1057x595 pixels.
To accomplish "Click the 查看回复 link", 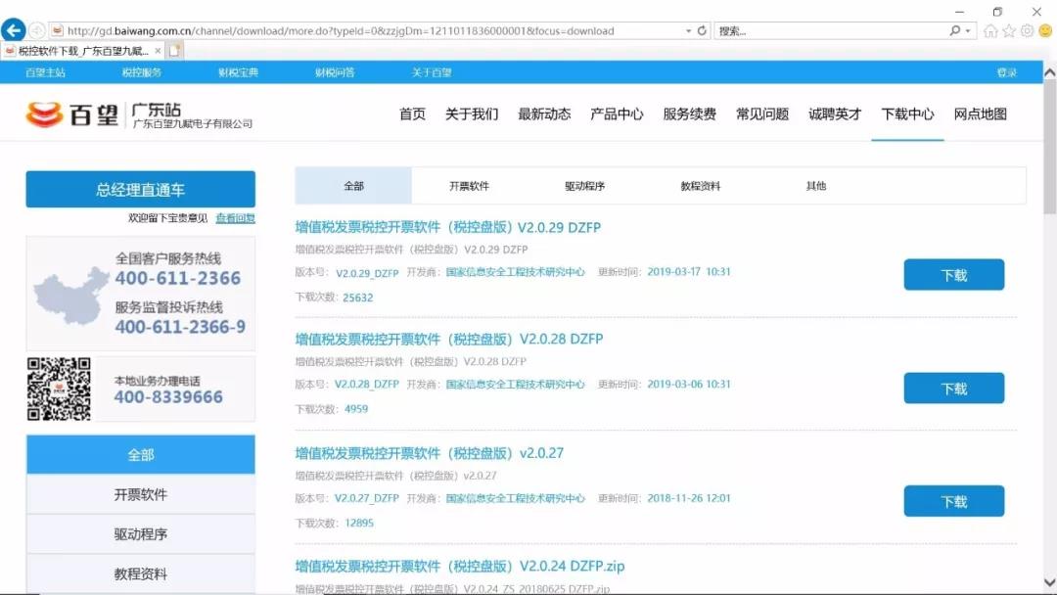I will click(x=235, y=218).
